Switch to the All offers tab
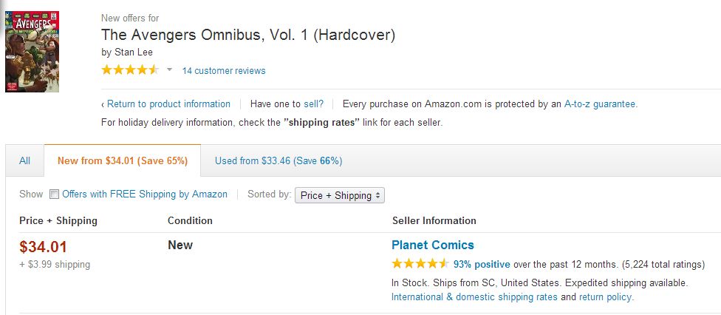The width and height of the screenshot is (721, 315). [25, 160]
